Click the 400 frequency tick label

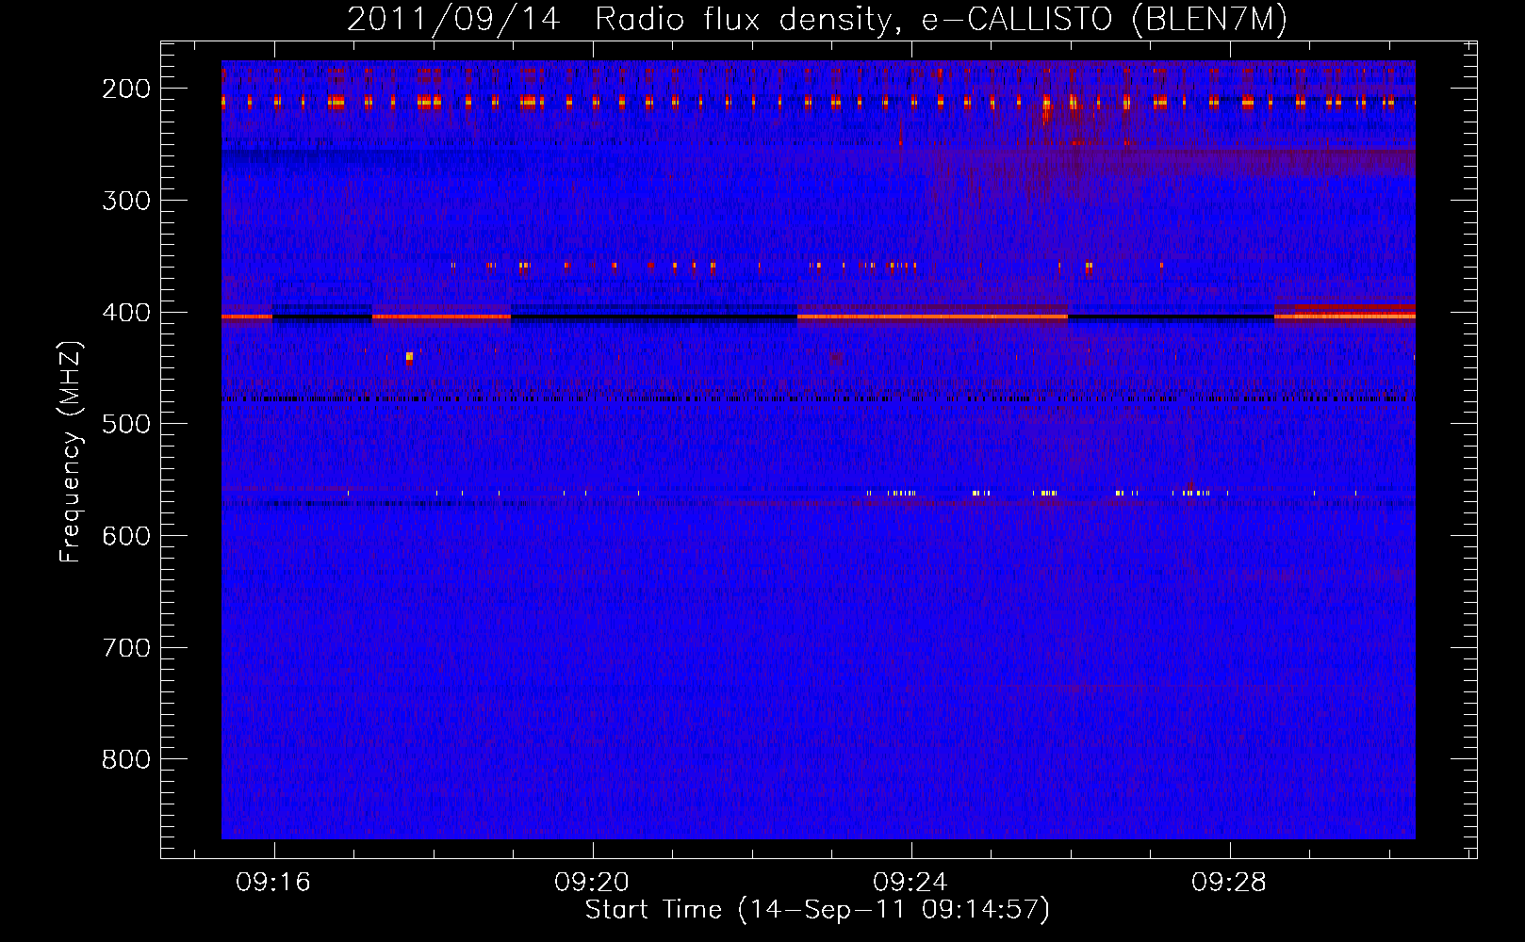(x=126, y=313)
